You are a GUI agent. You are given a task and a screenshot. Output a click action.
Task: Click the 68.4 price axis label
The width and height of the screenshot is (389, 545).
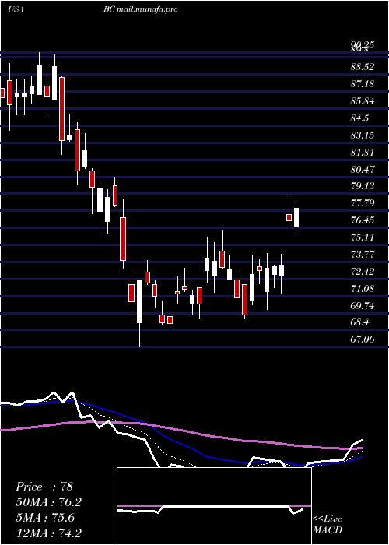point(359,322)
